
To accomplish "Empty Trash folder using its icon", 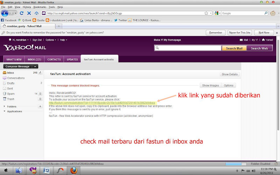I will pos(40,99).
